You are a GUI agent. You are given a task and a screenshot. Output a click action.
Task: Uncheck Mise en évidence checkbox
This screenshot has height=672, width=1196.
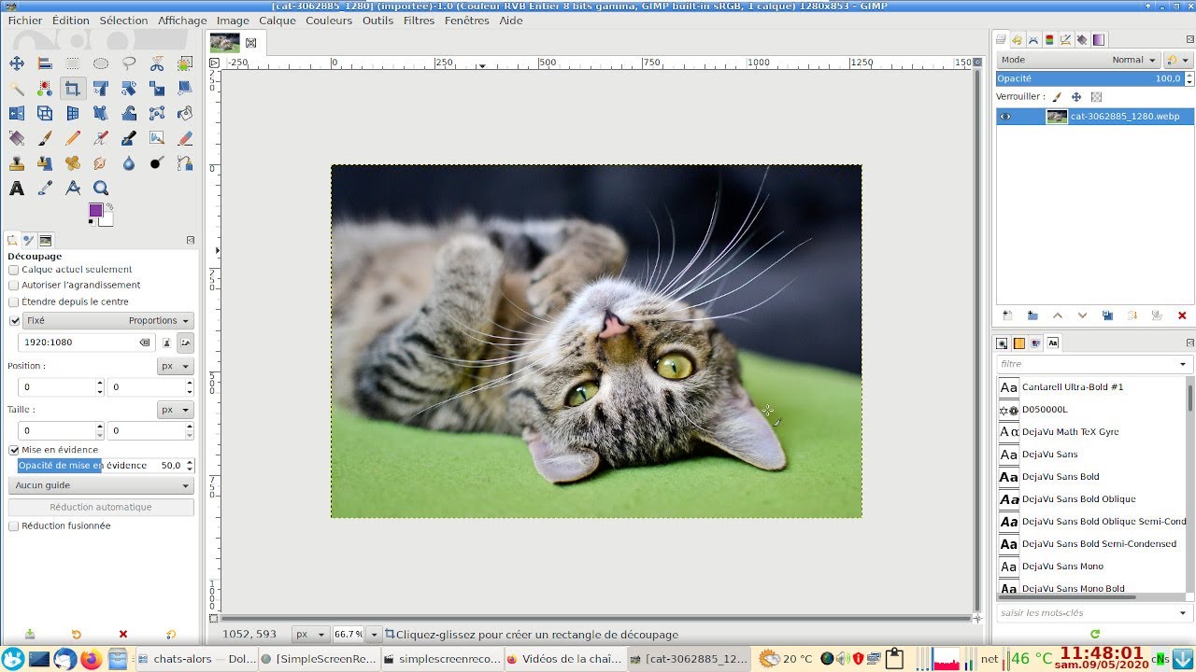click(x=14, y=450)
